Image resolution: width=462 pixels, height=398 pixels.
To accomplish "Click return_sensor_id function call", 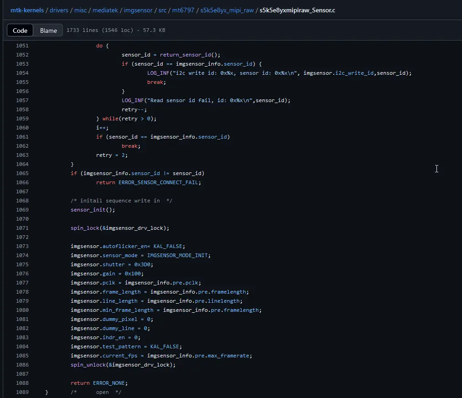I will (185, 55).
